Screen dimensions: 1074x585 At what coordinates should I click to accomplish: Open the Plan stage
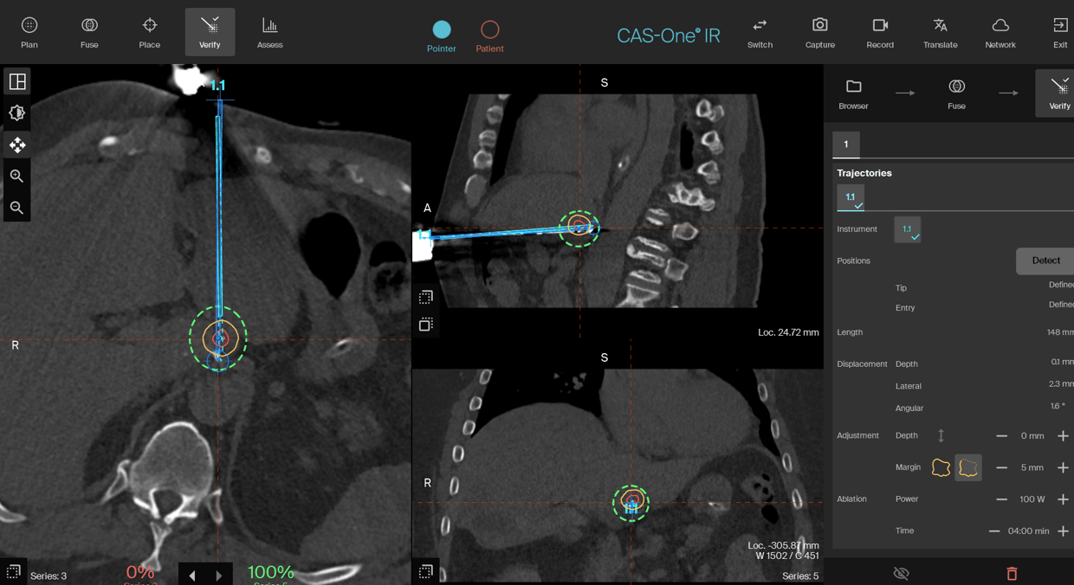pos(29,32)
